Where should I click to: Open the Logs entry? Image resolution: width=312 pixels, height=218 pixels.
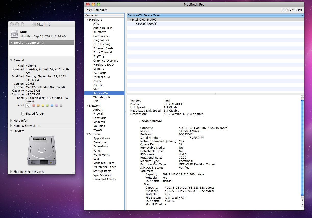click(x=96, y=159)
